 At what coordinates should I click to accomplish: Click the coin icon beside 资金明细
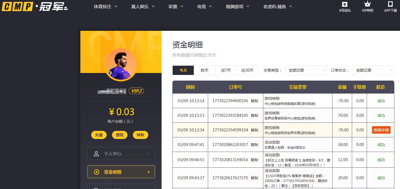click(x=97, y=171)
